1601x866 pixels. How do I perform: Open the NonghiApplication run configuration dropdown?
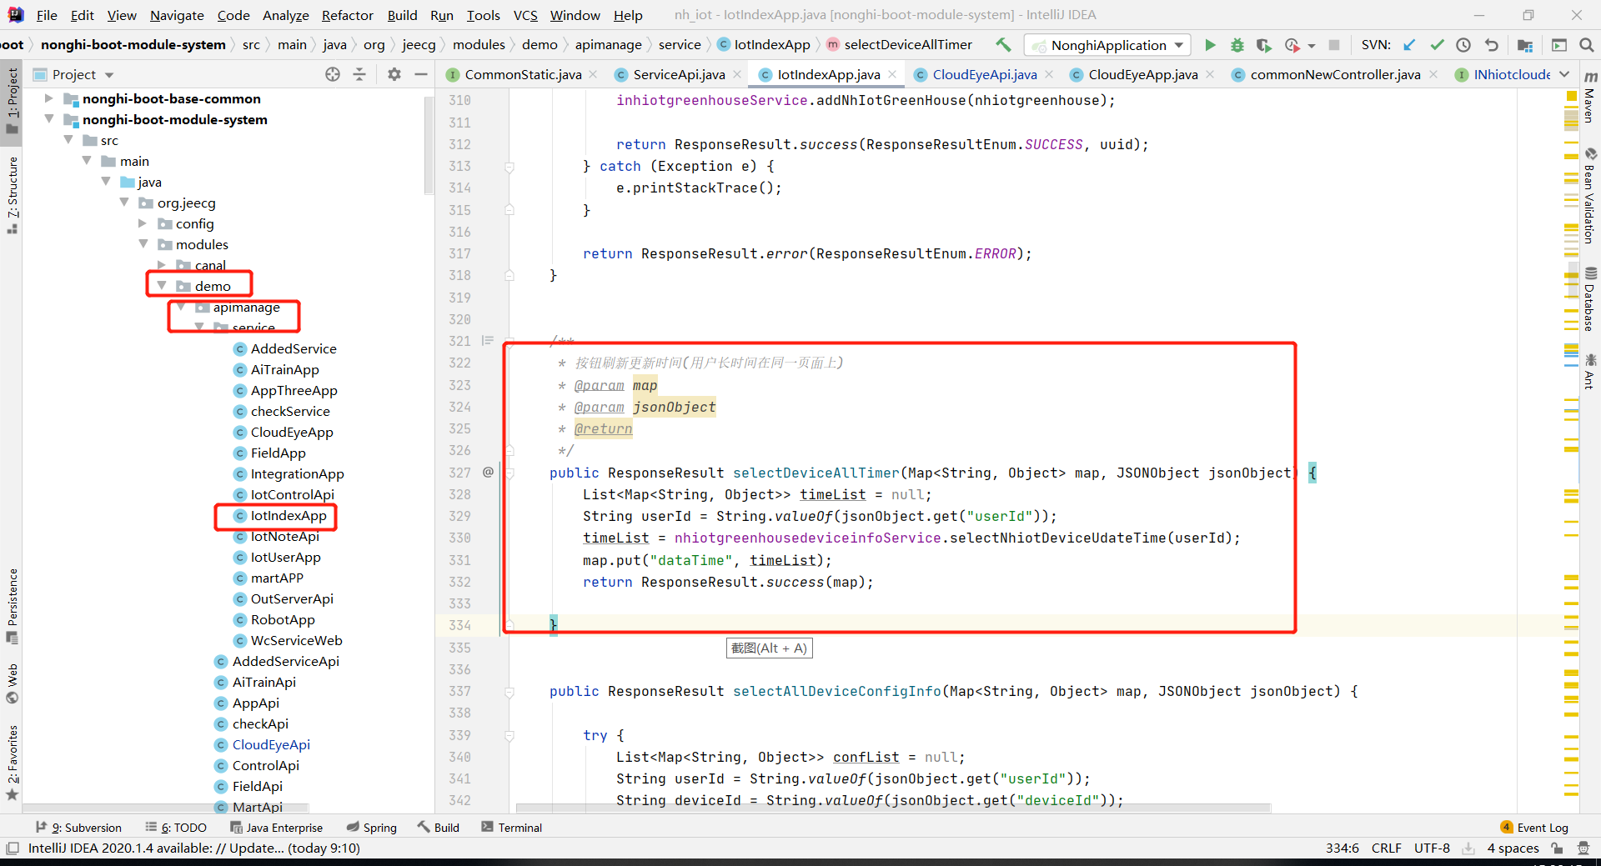point(1107,45)
